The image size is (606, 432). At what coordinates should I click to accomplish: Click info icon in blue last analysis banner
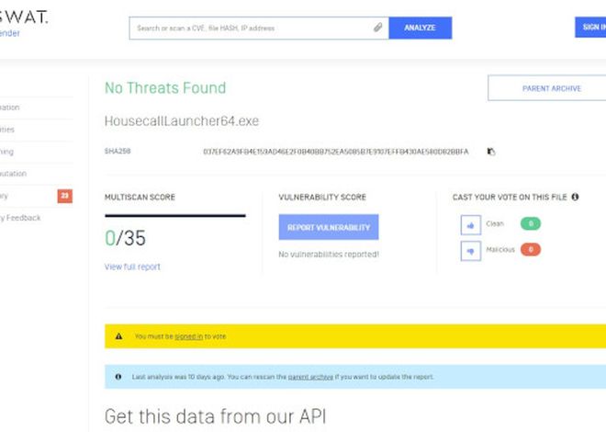pos(118,377)
